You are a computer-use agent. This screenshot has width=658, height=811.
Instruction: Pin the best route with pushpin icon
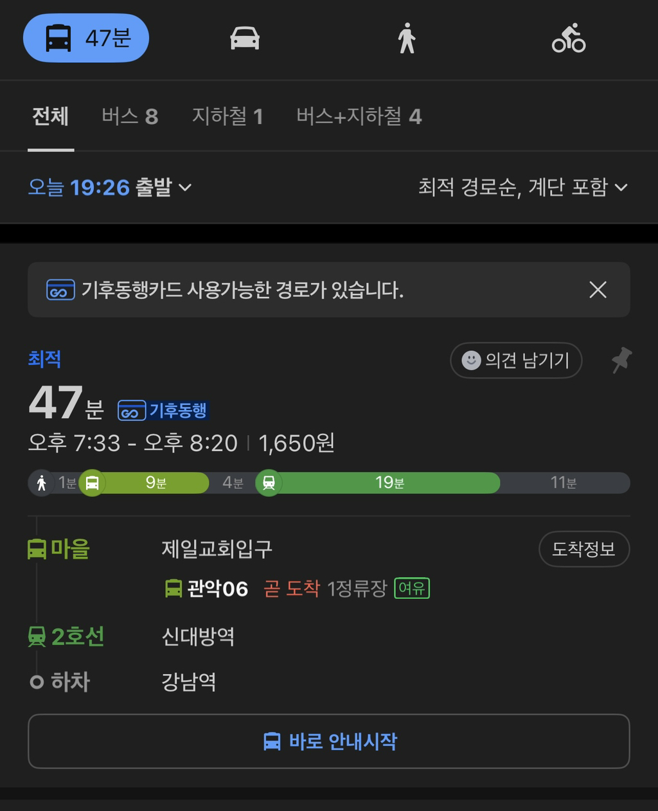pos(621,360)
